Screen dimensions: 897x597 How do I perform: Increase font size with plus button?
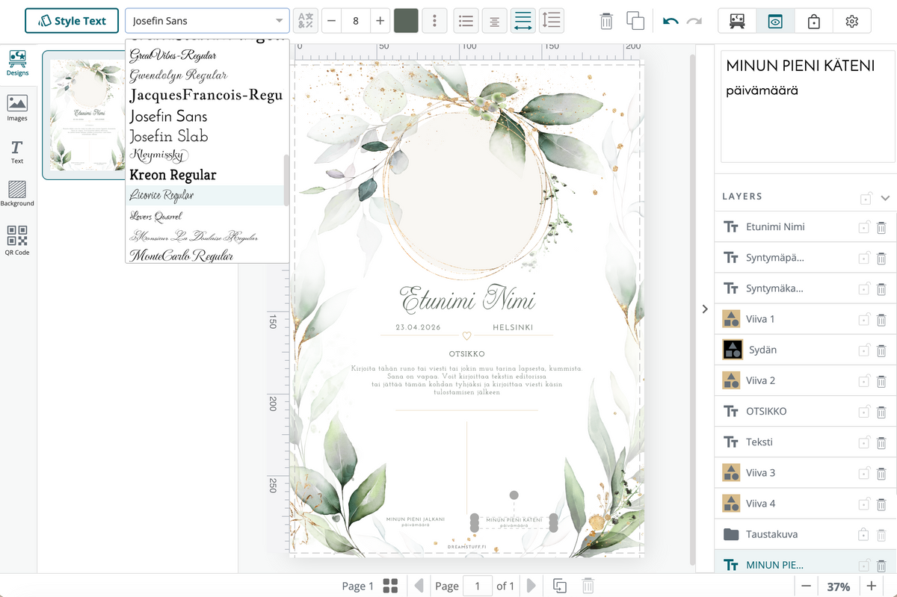pyautogui.click(x=380, y=21)
